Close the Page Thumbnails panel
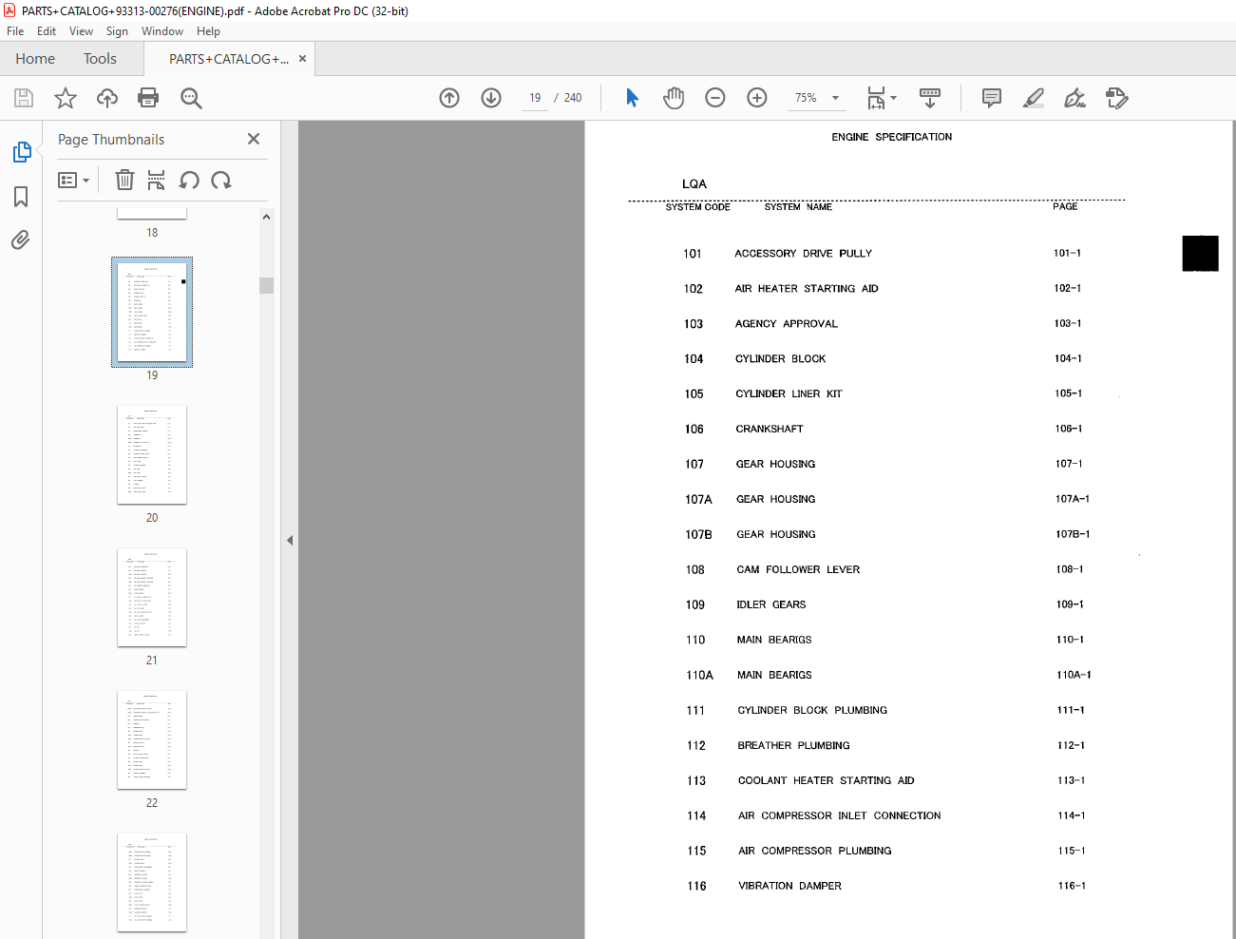This screenshot has height=939, width=1236. click(x=254, y=139)
